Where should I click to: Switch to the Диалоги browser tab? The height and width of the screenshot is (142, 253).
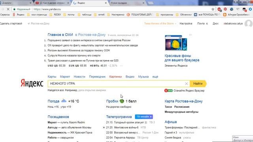15,3
